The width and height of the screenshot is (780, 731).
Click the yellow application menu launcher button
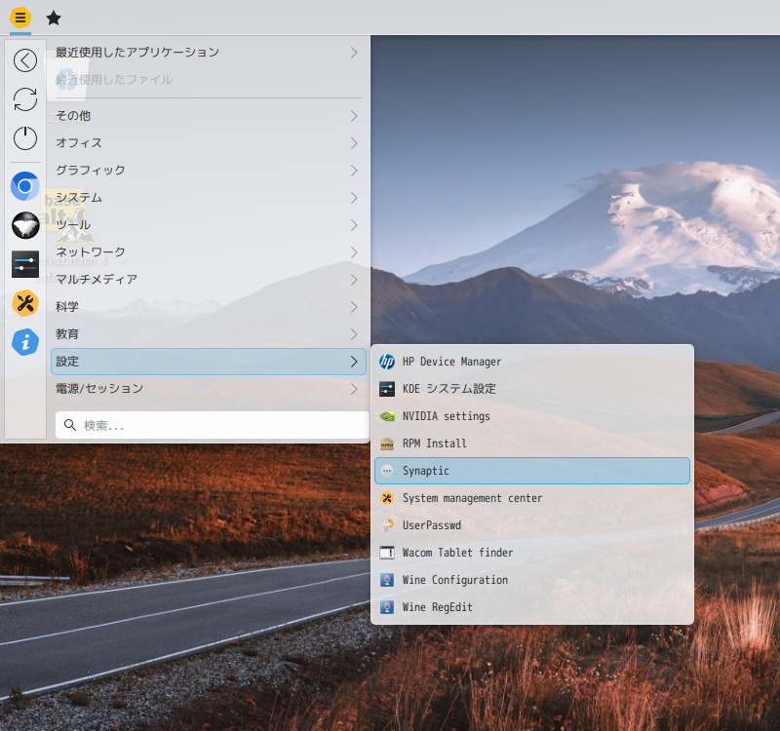[x=20, y=18]
